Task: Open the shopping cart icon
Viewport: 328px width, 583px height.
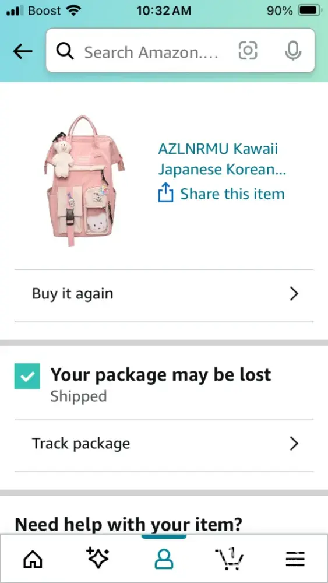Action: [x=229, y=559]
